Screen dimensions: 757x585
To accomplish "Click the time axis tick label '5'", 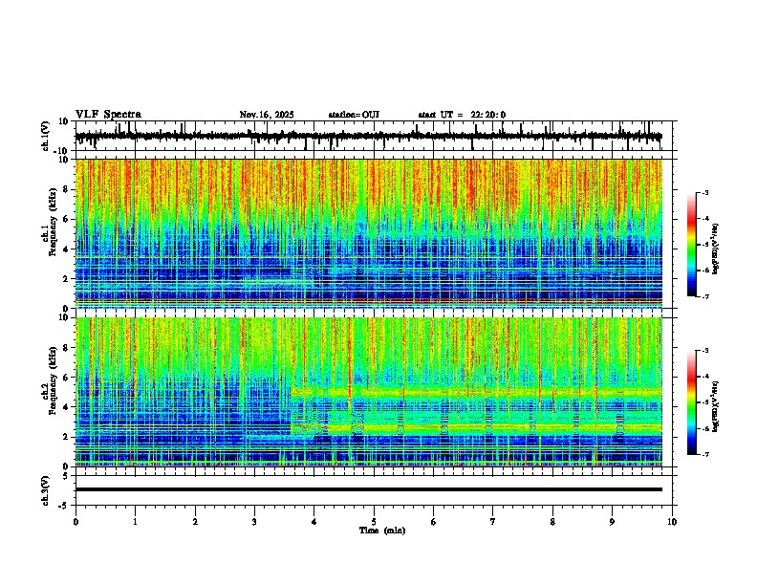I will click(374, 522).
